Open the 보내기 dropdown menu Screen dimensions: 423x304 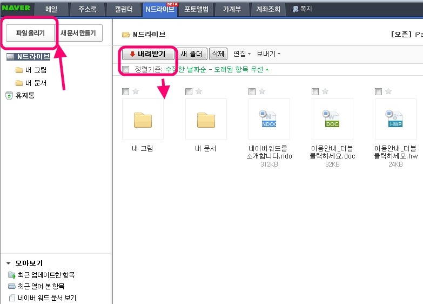coord(268,54)
